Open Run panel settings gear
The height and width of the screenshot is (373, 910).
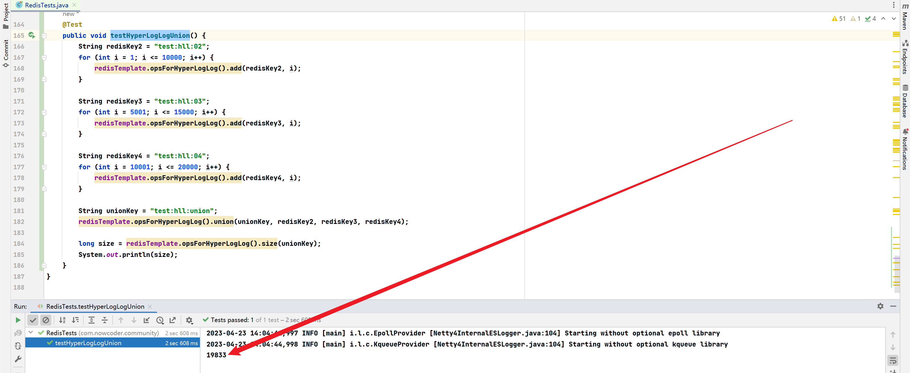point(881,306)
